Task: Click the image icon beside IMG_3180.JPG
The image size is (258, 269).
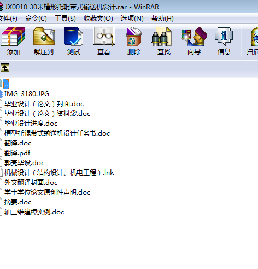Action: (2, 94)
